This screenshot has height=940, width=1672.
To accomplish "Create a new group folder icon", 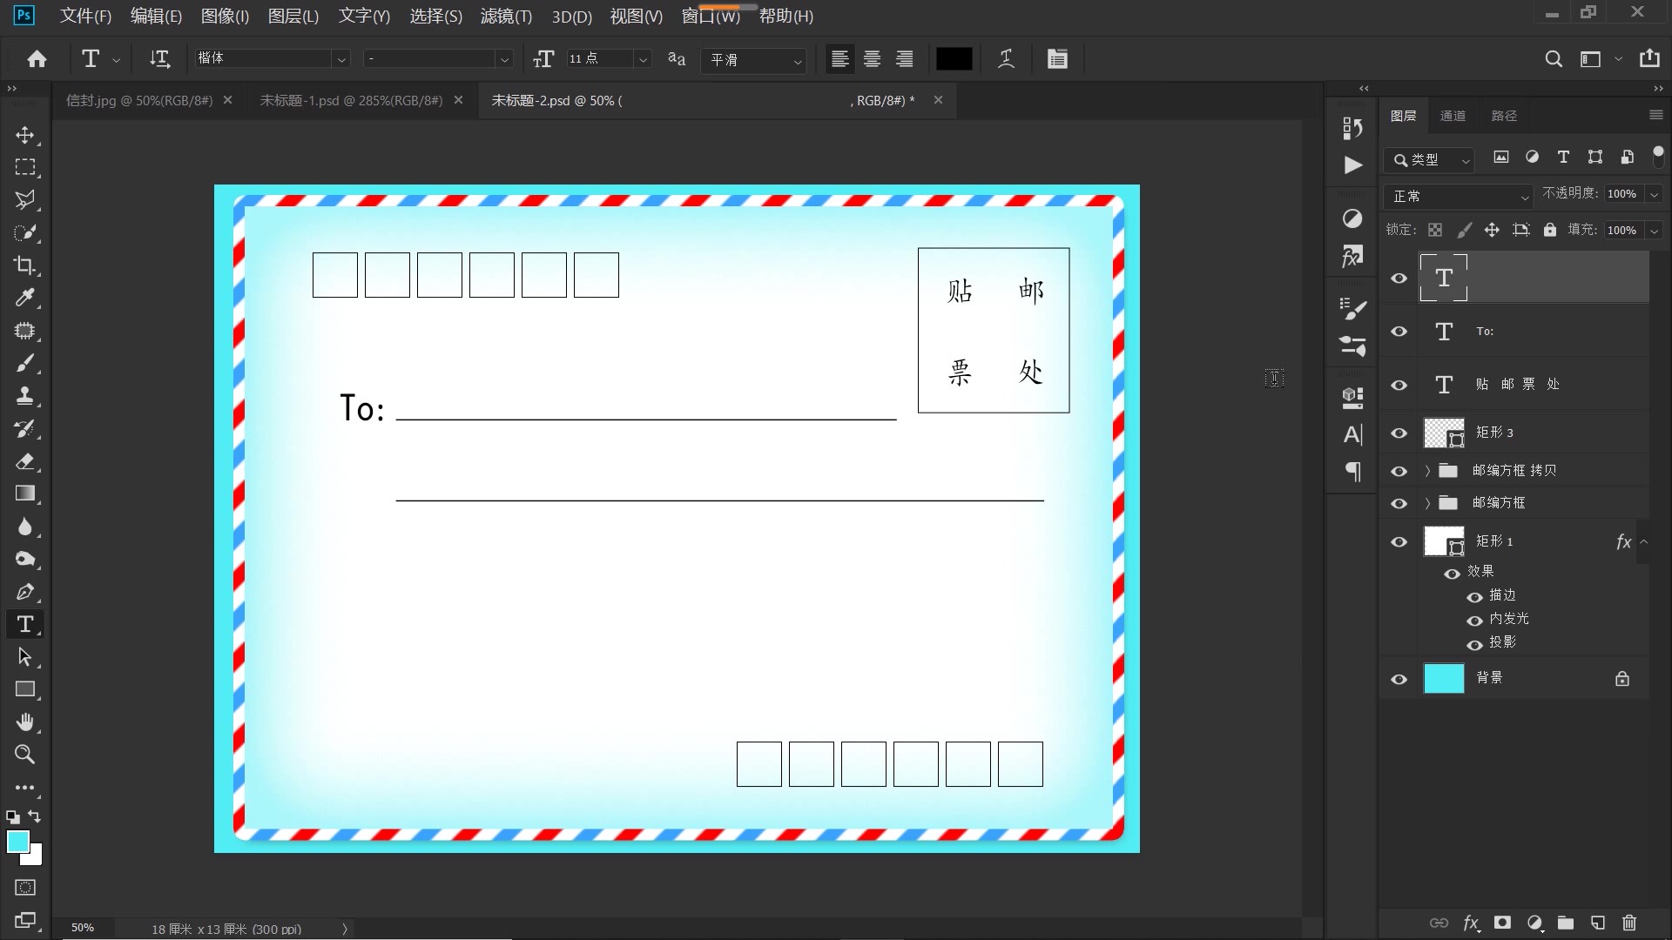I will (x=1566, y=923).
